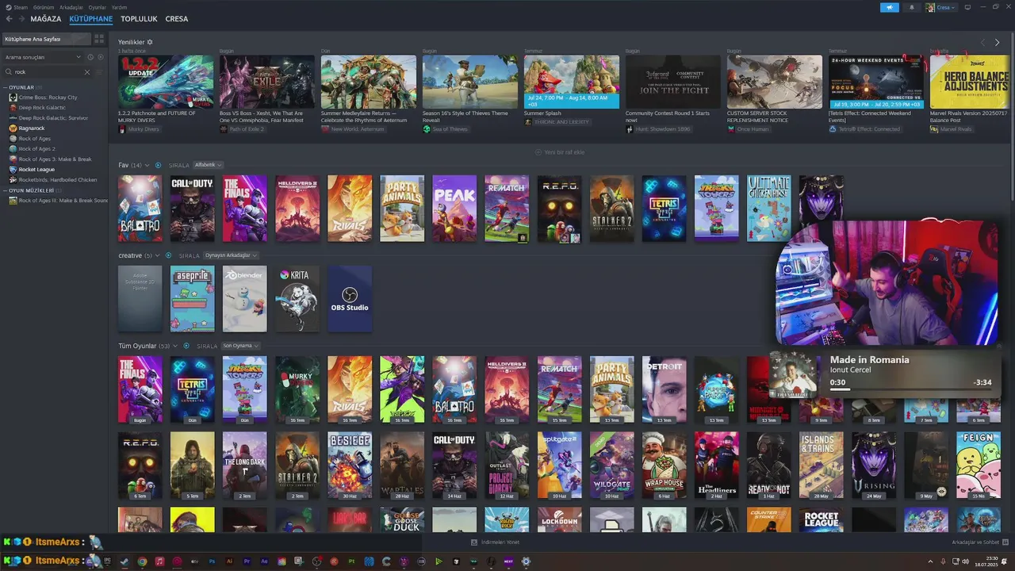Switch to MAĞAZA tab
The width and height of the screenshot is (1015, 571).
(46, 19)
